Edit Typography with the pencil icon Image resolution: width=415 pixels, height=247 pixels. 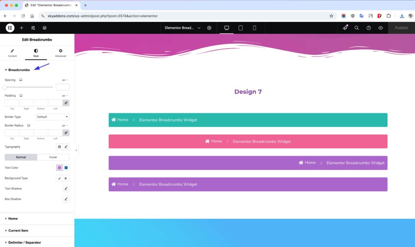coord(66,147)
